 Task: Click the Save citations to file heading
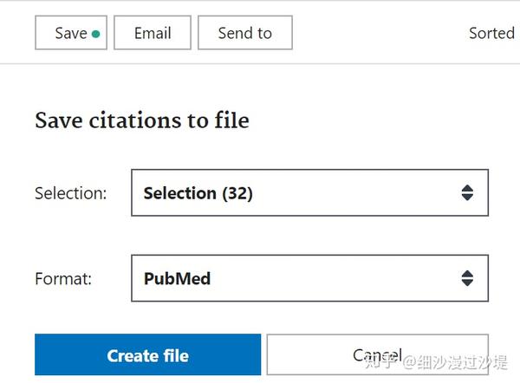click(x=142, y=120)
